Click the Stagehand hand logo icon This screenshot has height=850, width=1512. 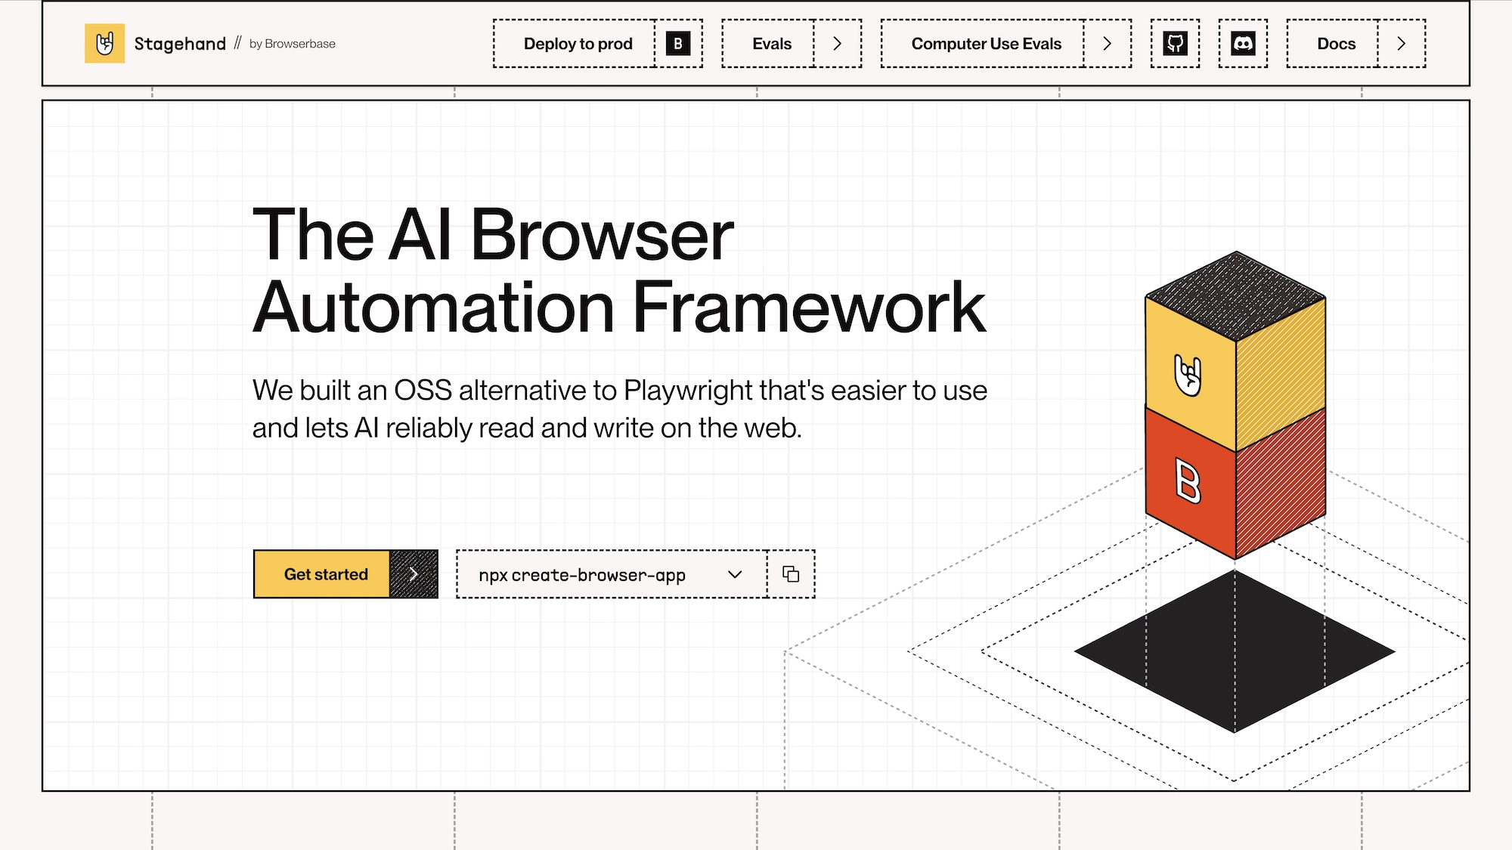[x=104, y=44]
